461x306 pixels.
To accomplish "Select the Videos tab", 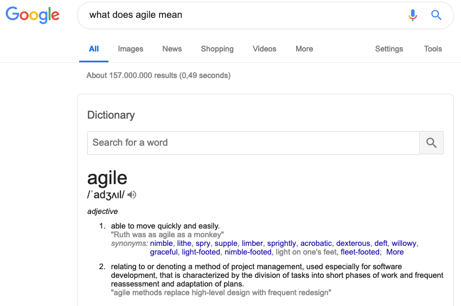I will point(265,49).
